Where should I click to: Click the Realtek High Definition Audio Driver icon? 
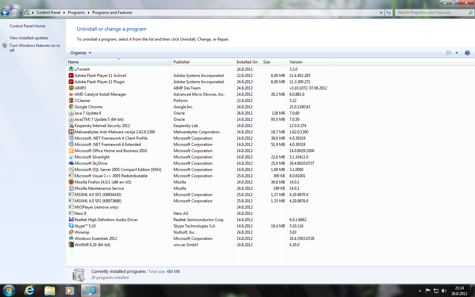[71, 220]
